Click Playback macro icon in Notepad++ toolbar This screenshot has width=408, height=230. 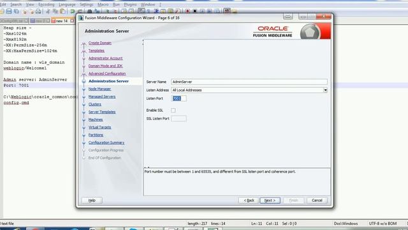[x=202, y=11]
